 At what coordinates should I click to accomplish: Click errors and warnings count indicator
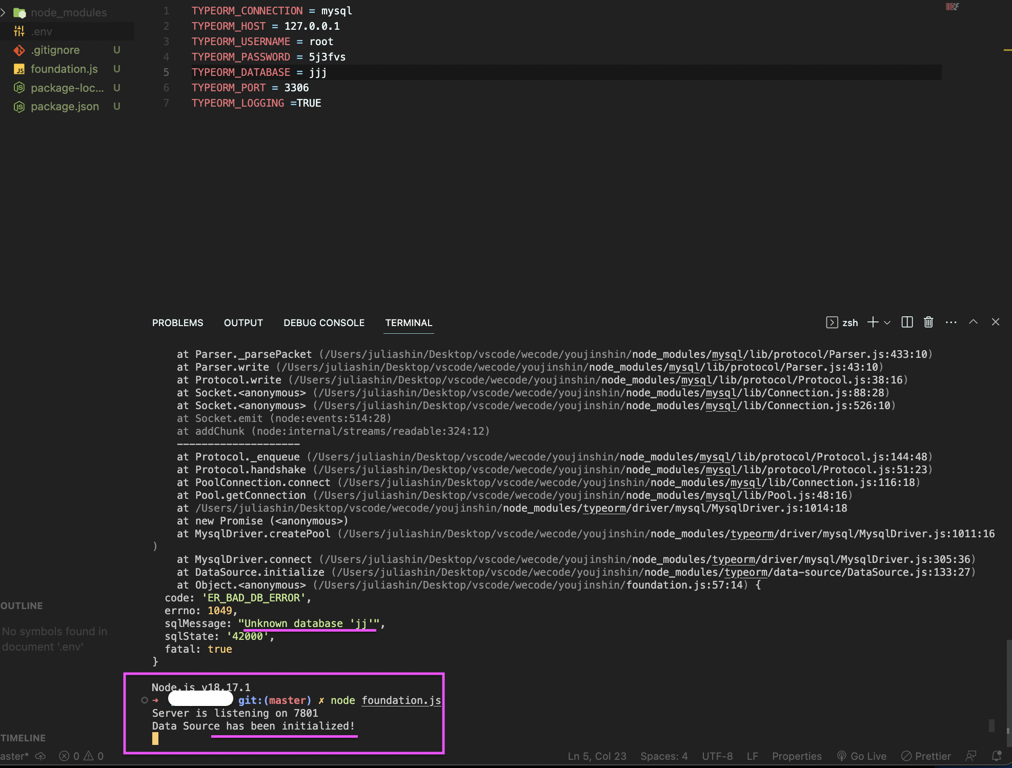click(82, 756)
